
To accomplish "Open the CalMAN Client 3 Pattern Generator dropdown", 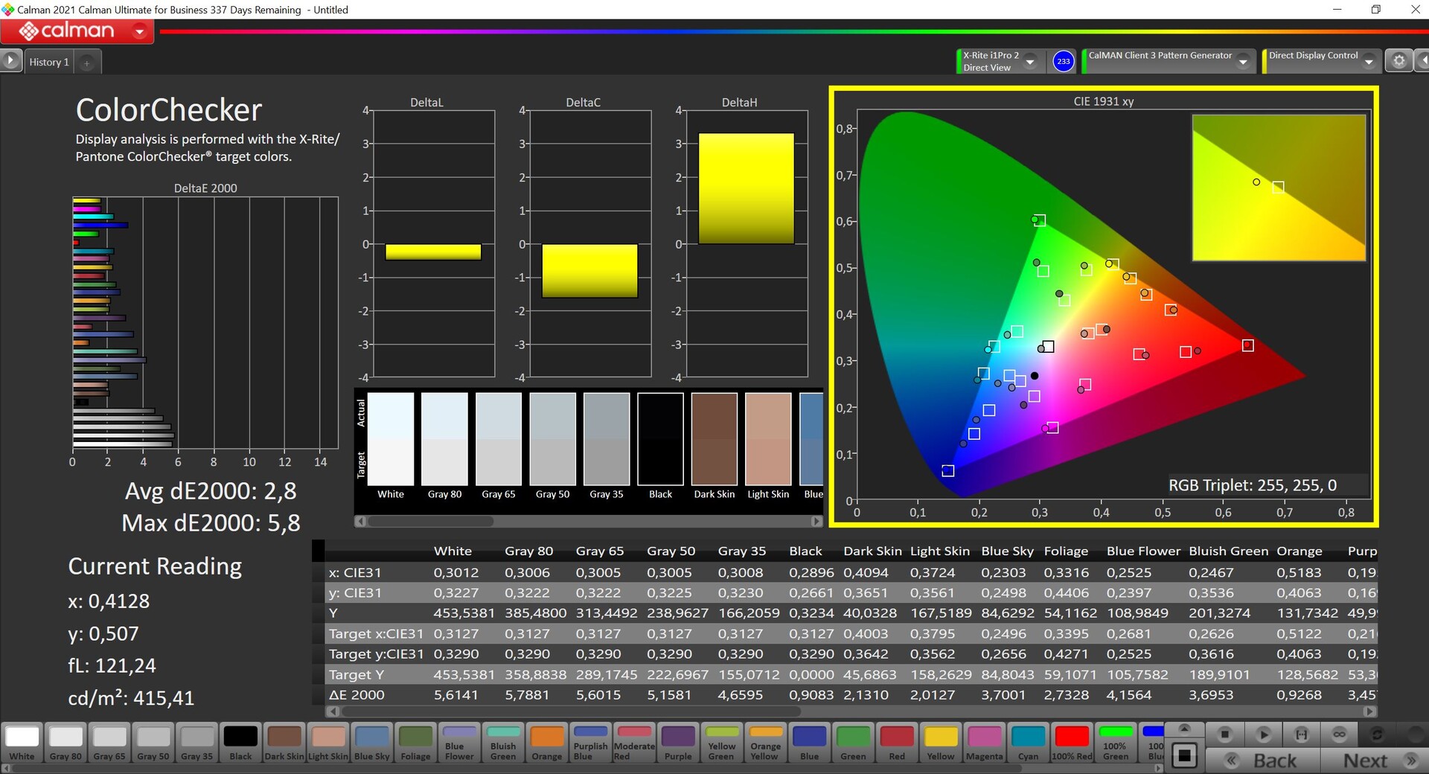I will [1242, 63].
